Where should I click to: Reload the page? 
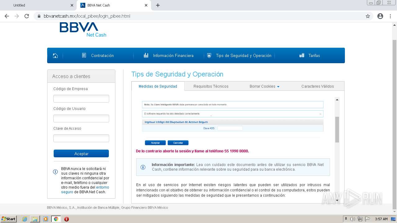[27, 16]
